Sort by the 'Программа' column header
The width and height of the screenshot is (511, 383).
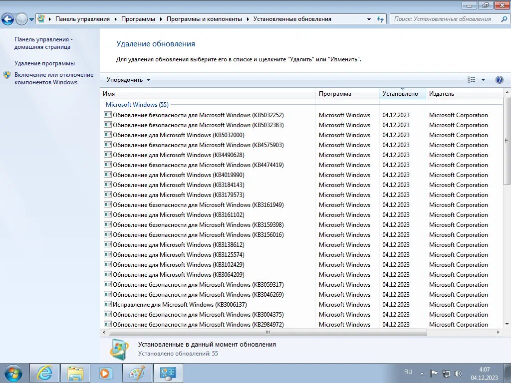coord(347,93)
